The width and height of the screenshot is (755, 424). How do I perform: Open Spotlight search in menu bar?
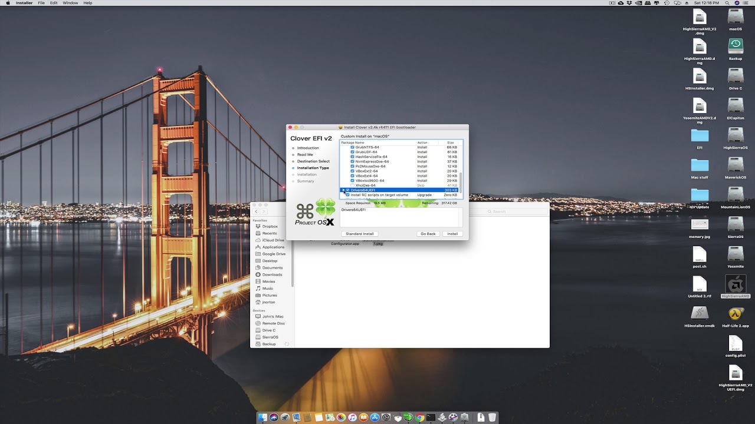(x=727, y=3)
